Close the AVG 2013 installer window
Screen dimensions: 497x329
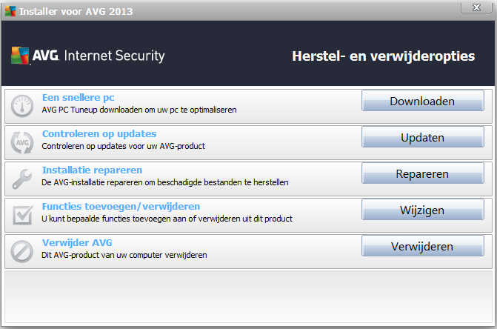pos(476,7)
